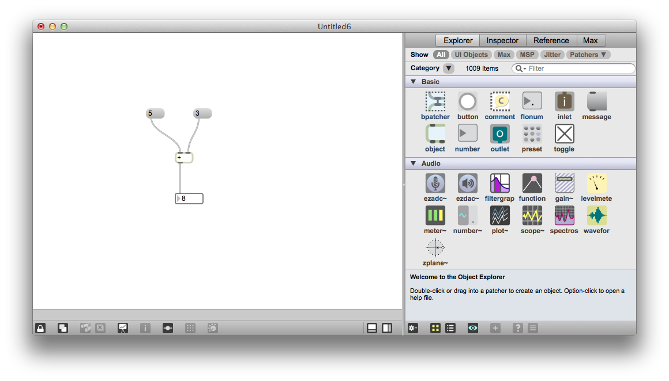Show bottom toolbar pane layout
The height and width of the screenshot is (381, 669).
372,328
